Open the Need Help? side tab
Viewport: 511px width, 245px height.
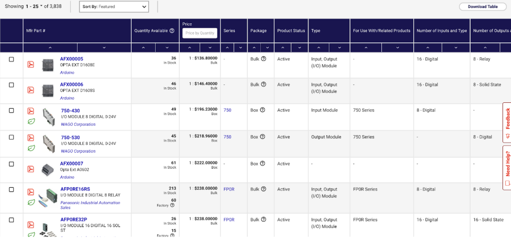coord(507,168)
